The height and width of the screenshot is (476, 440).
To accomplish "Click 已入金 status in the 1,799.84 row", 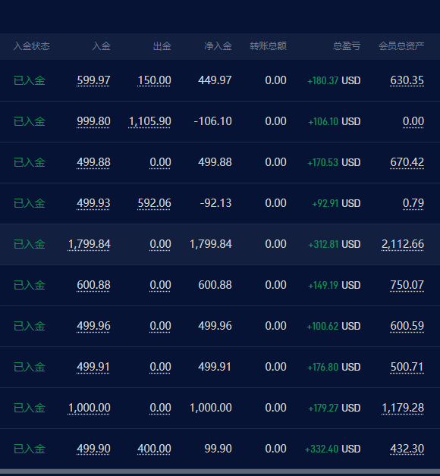I will point(30,245).
